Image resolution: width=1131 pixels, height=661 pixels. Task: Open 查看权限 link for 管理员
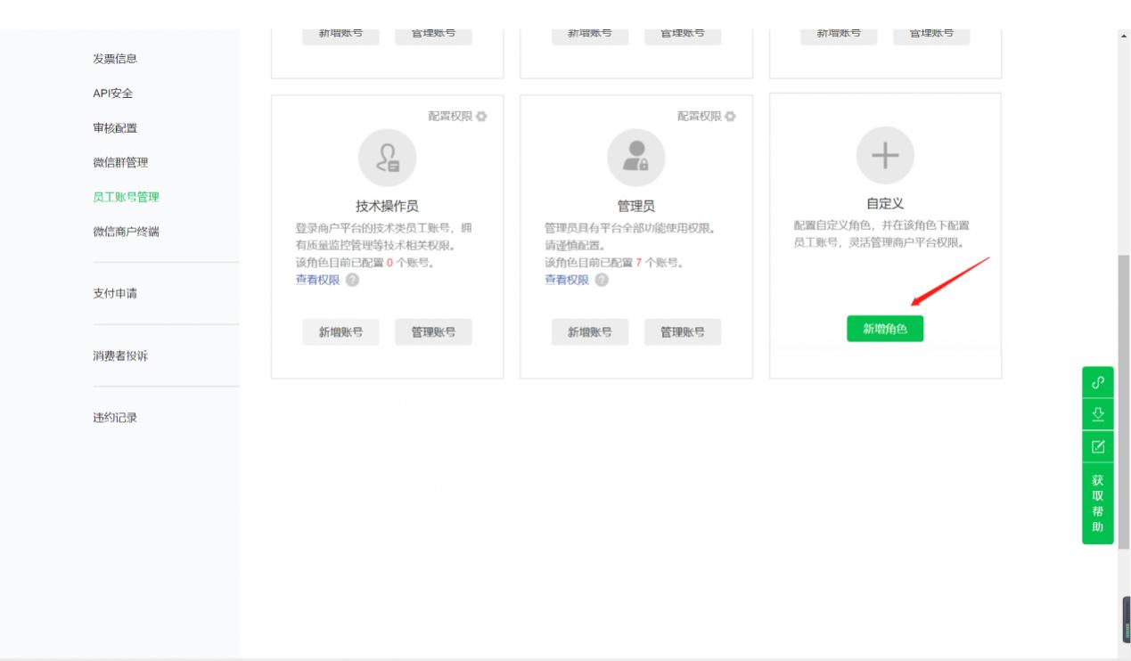pyautogui.click(x=567, y=280)
